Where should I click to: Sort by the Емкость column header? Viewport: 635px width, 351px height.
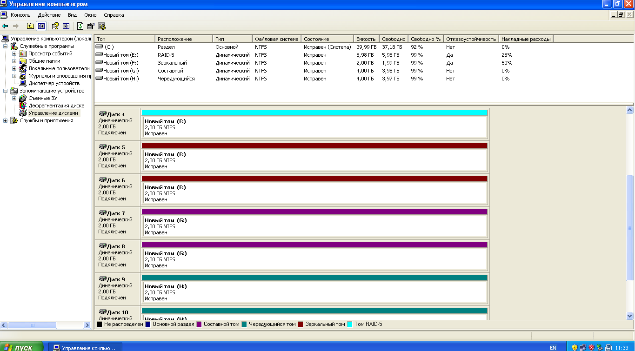[x=367, y=39]
